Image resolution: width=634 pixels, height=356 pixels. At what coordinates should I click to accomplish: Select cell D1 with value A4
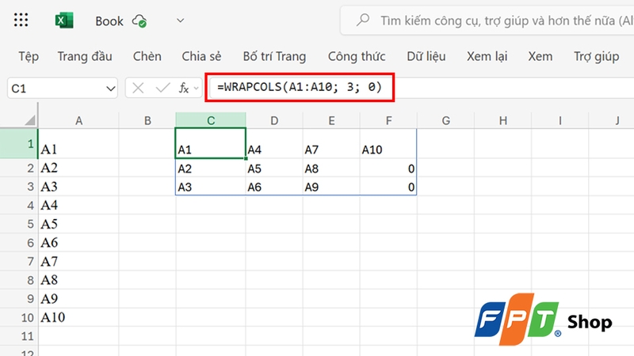274,144
